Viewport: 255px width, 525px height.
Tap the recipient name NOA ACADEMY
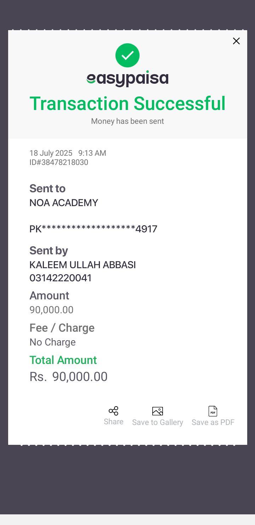click(x=64, y=203)
